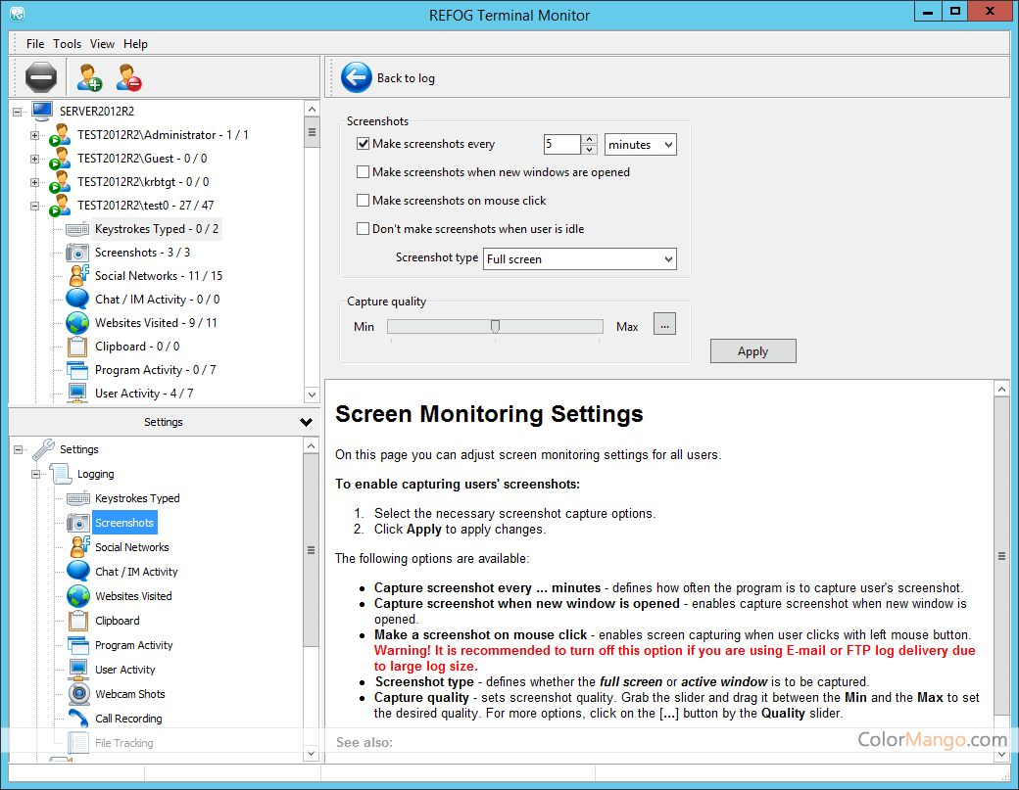This screenshot has width=1019, height=790.
Task: Click the add user toolbar icon
Action: tap(89, 77)
